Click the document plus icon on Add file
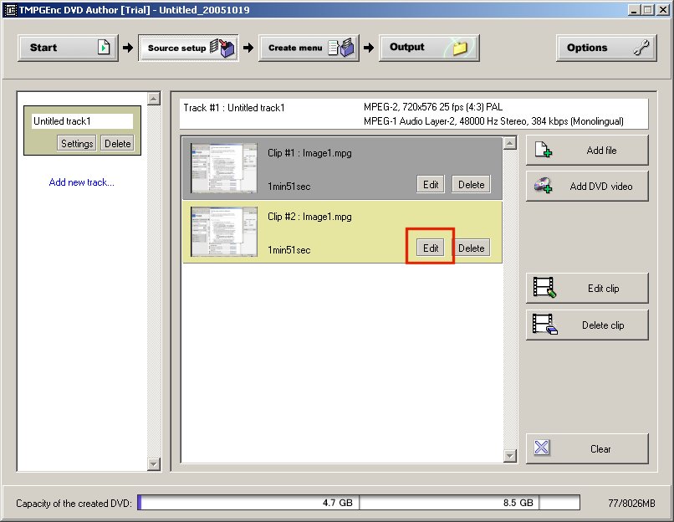 (544, 150)
